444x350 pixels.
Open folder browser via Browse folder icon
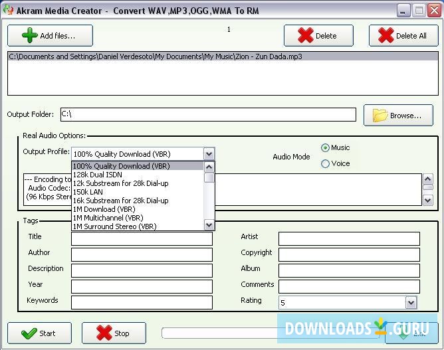point(380,116)
